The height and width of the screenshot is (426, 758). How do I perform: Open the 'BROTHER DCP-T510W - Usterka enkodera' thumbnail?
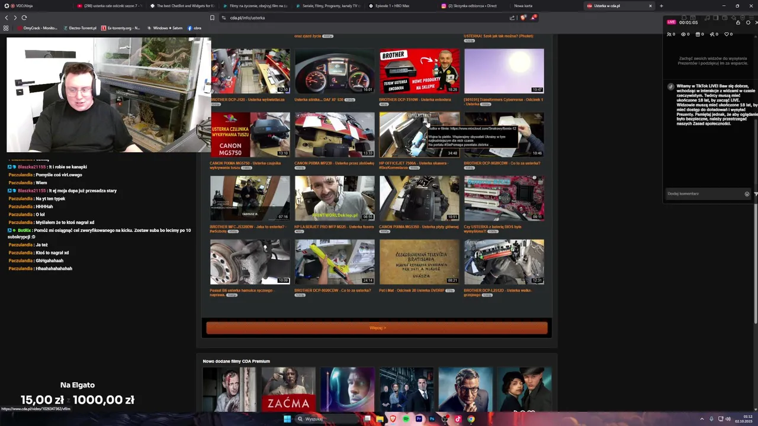(419, 71)
